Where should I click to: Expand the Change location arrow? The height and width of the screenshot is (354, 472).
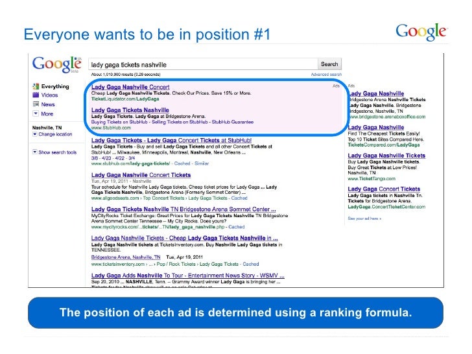[x=34, y=134]
